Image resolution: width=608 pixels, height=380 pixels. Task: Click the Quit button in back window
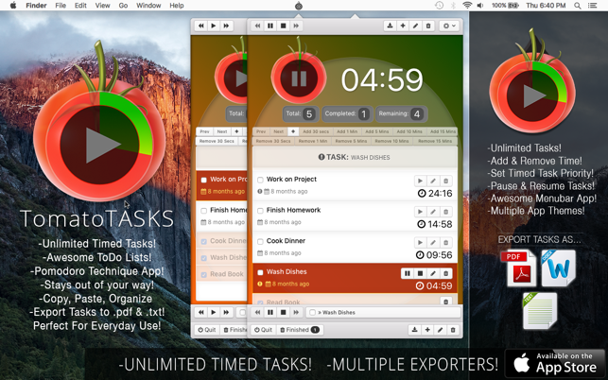pos(207,330)
